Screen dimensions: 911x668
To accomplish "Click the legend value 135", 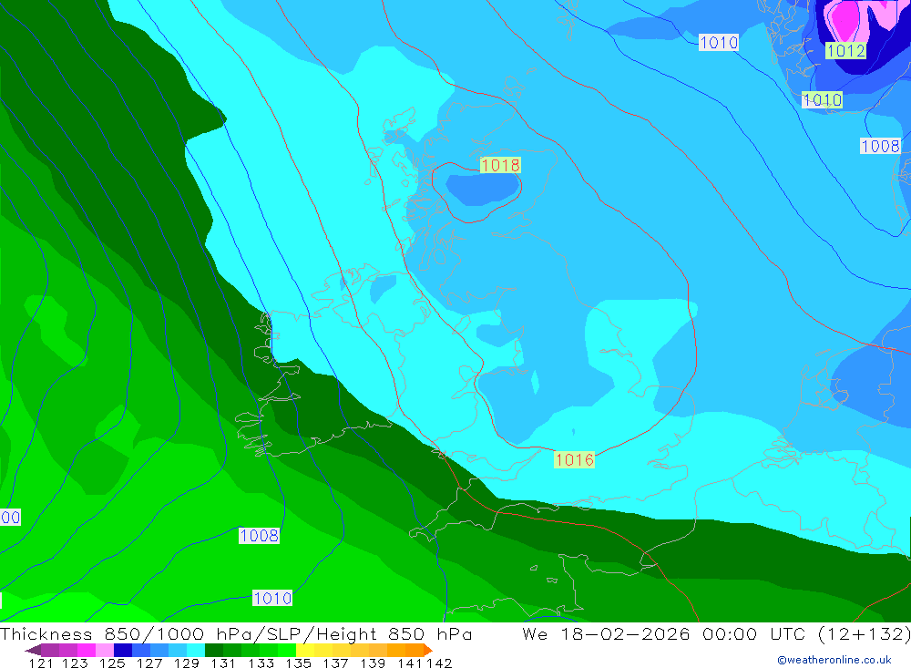I will pos(298,663).
